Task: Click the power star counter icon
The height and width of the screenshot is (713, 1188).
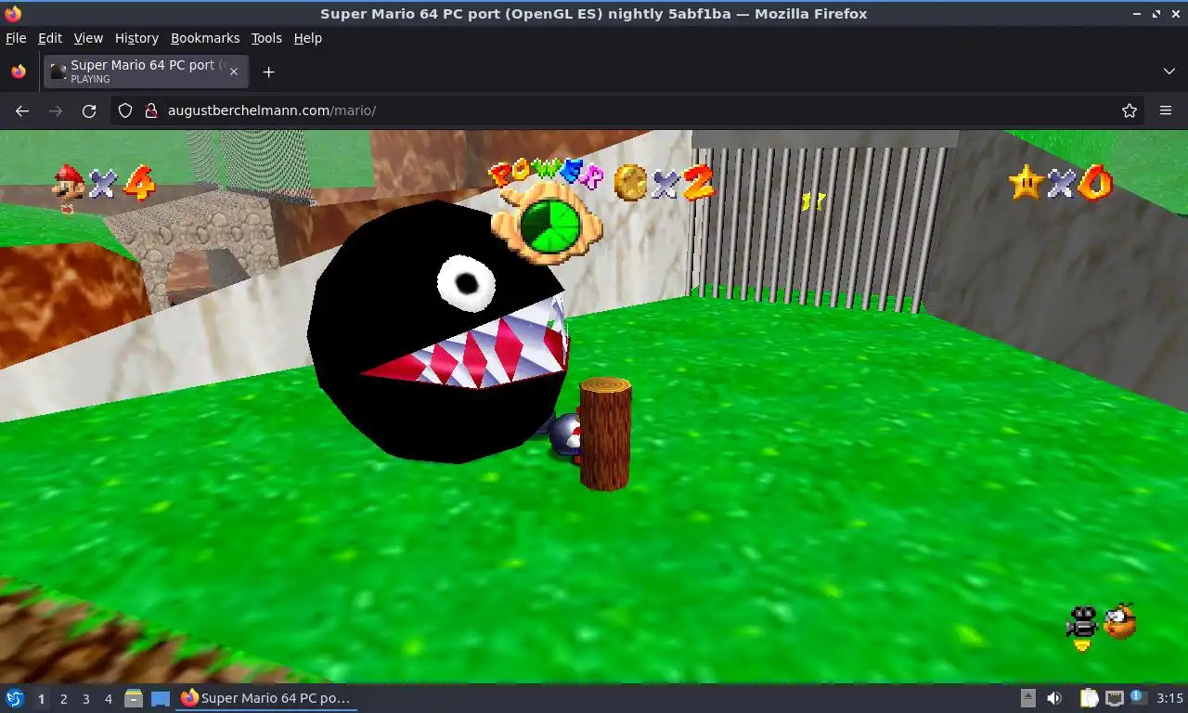Action: point(1027,183)
